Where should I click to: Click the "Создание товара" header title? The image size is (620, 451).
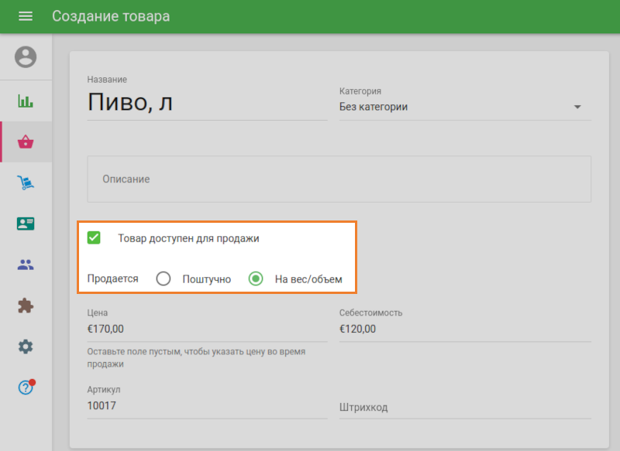click(x=111, y=15)
